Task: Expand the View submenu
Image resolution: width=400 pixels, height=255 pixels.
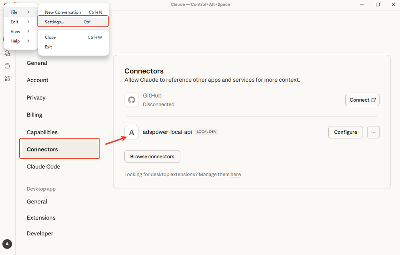Action: pos(20,31)
